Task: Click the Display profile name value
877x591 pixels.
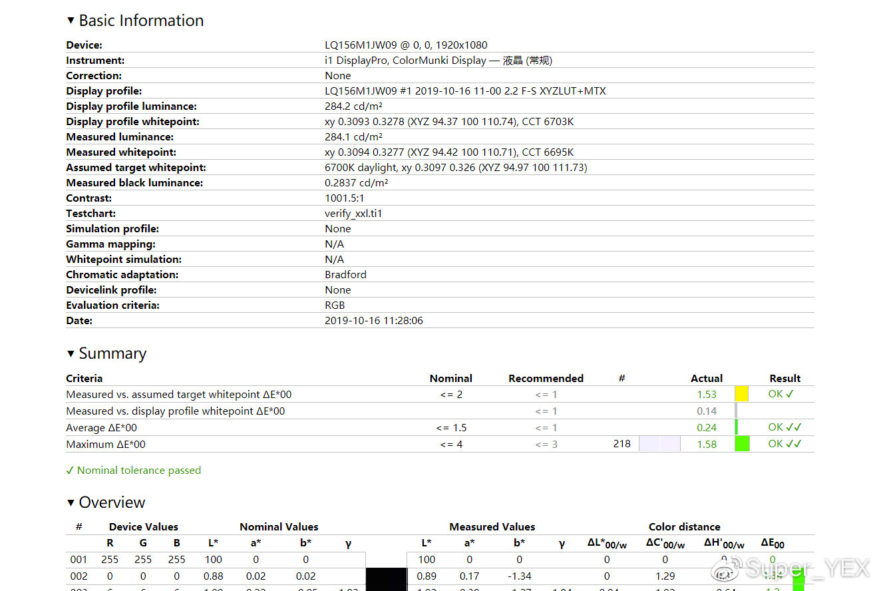Action: point(465,91)
